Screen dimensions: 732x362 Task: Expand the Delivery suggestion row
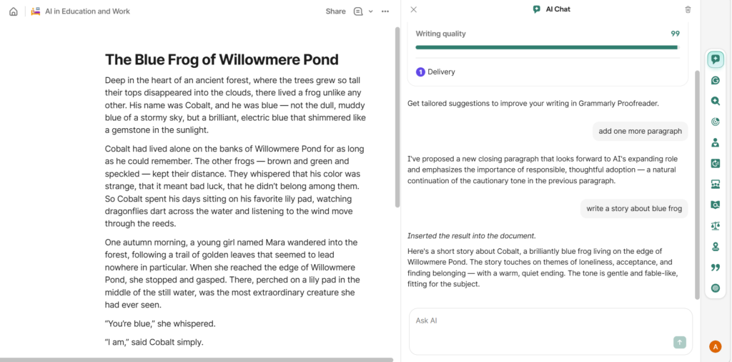(440, 72)
